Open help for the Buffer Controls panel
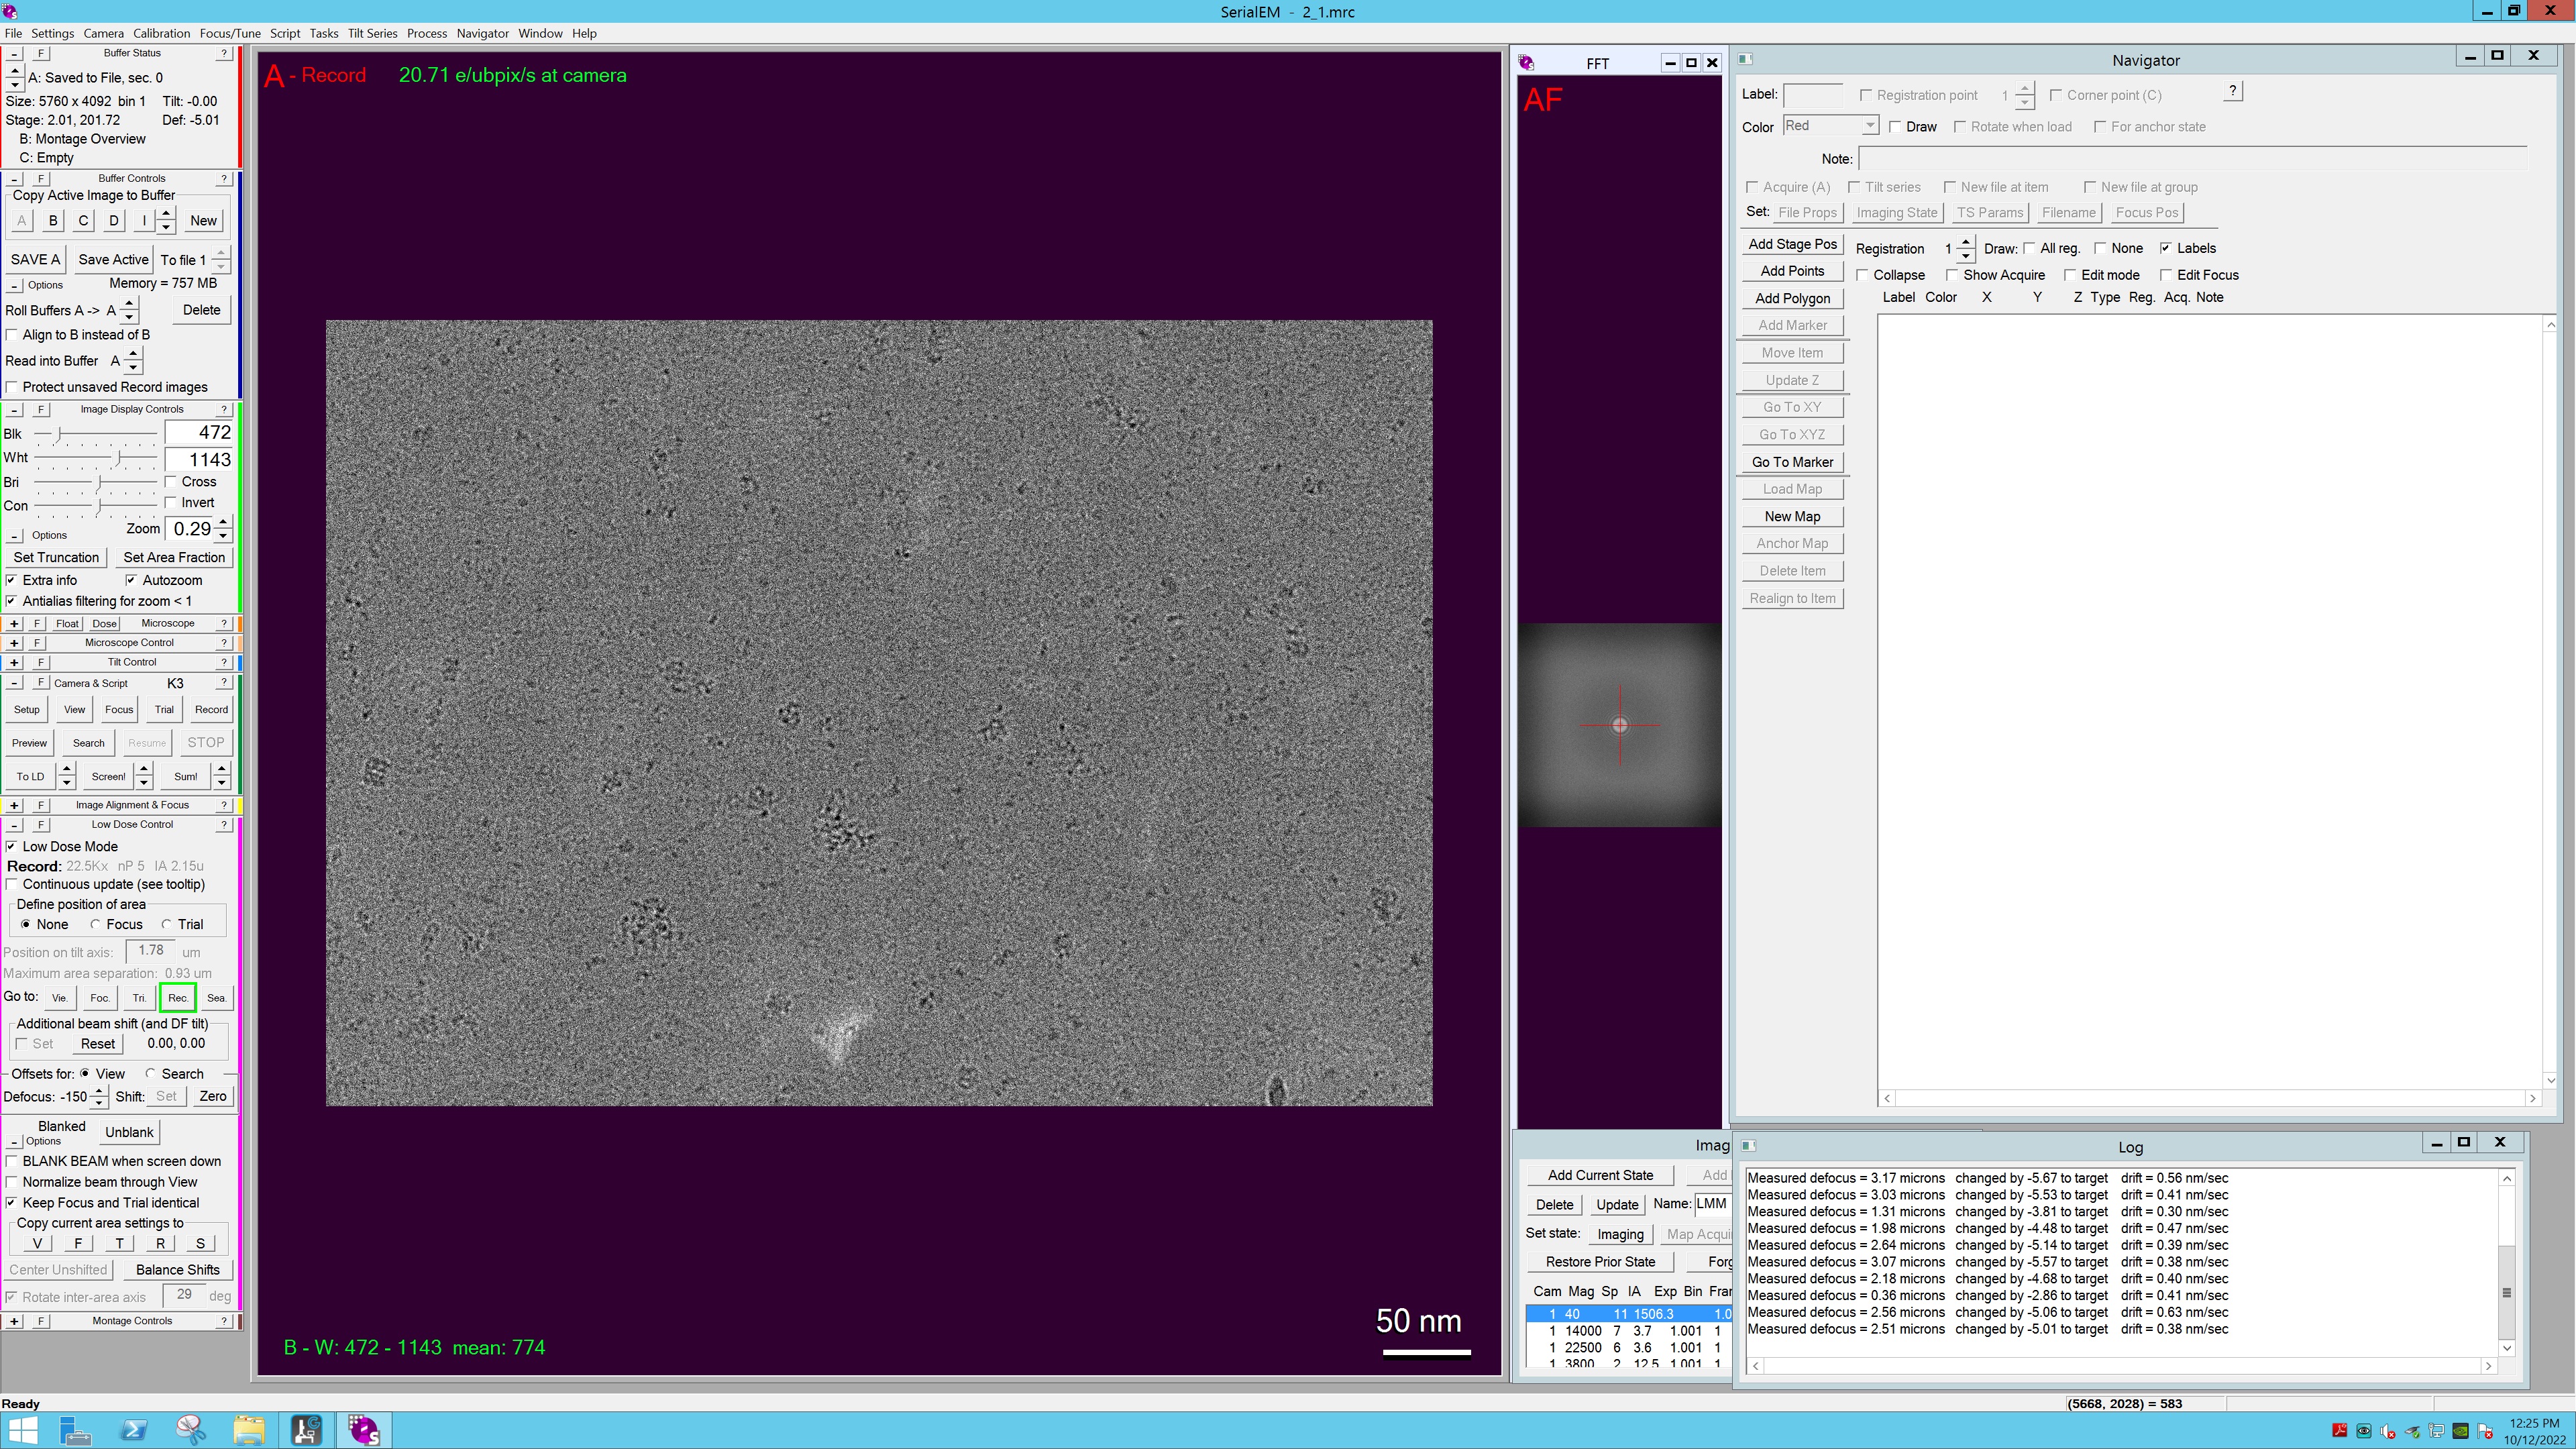 pyautogui.click(x=224, y=178)
